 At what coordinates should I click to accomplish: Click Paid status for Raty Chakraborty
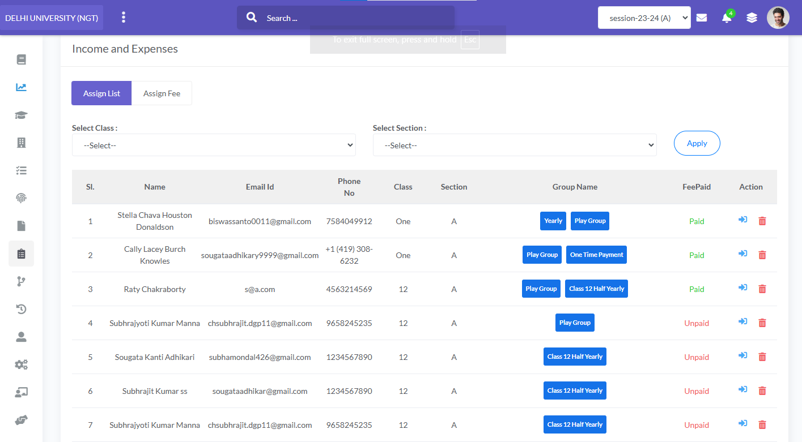pyautogui.click(x=697, y=289)
